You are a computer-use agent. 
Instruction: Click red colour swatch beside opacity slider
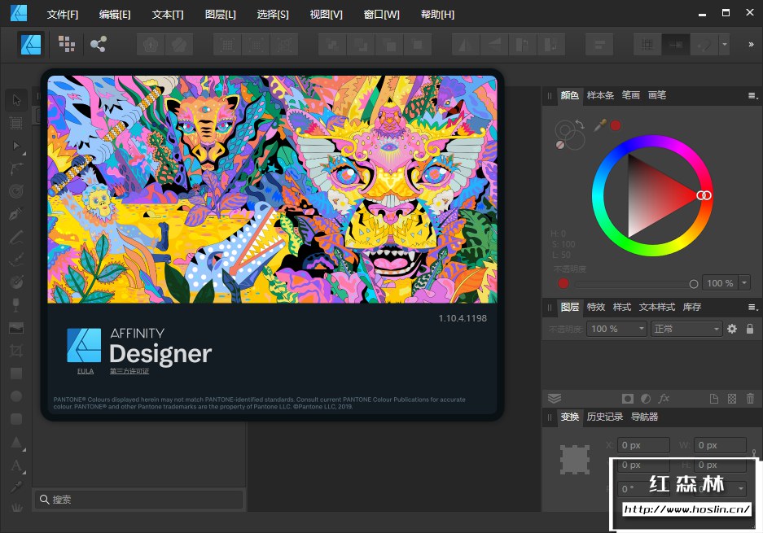(x=563, y=283)
